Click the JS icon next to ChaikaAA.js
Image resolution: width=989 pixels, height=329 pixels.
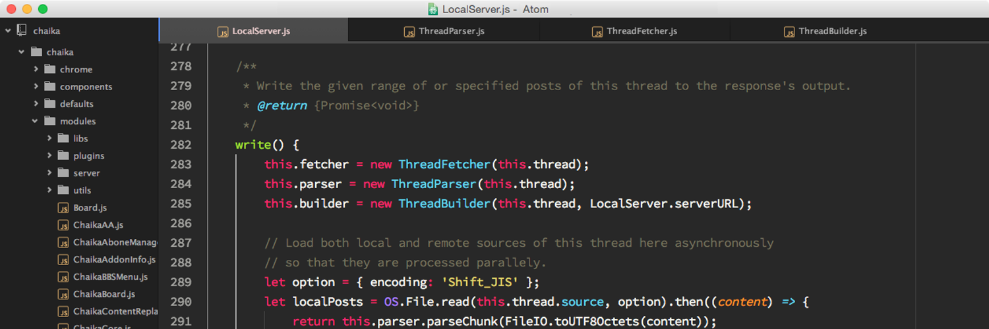click(x=63, y=225)
